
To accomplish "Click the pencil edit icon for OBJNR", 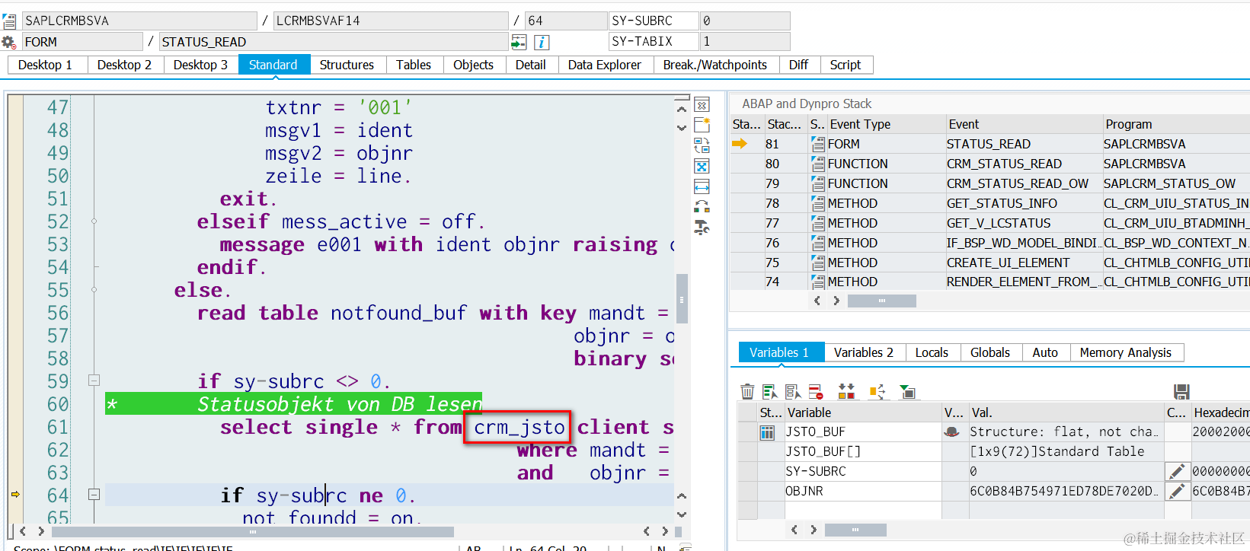I will pos(1177,491).
